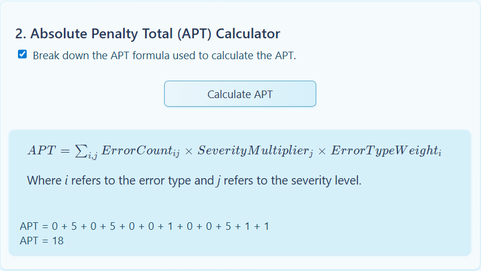Viewport: 481px width, 271px height.
Task: Click the equals sign in the math formula
Action: [65, 151]
